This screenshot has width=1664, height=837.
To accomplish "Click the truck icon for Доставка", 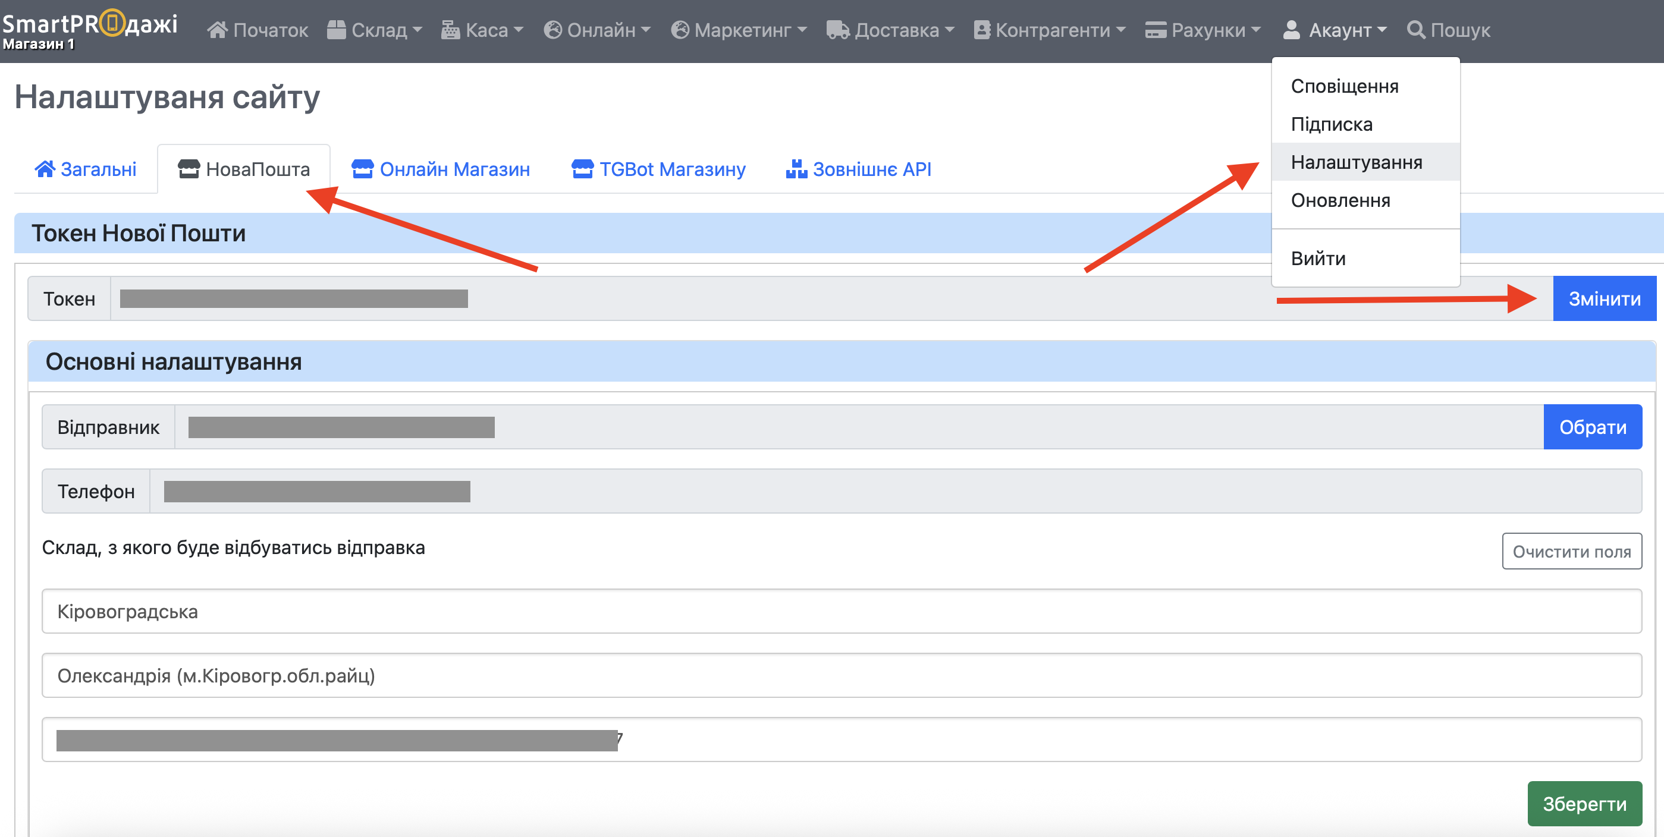I will pyautogui.click(x=838, y=30).
